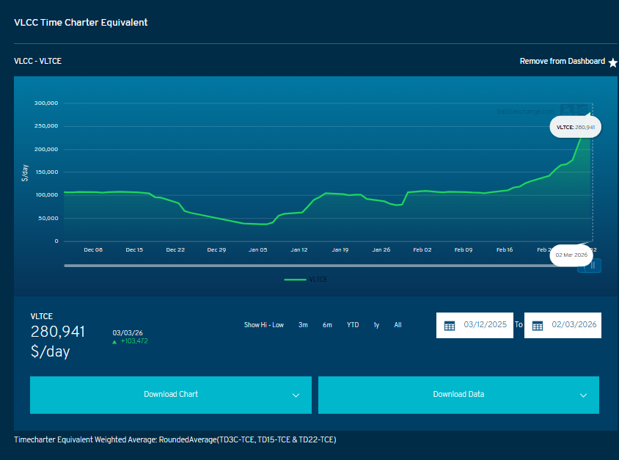This screenshot has width=619, height=460.
Task: Select the 6m time range
Action: (x=327, y=325)
